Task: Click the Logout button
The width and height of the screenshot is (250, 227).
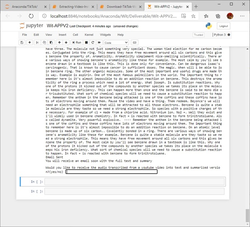Action: 223,26
